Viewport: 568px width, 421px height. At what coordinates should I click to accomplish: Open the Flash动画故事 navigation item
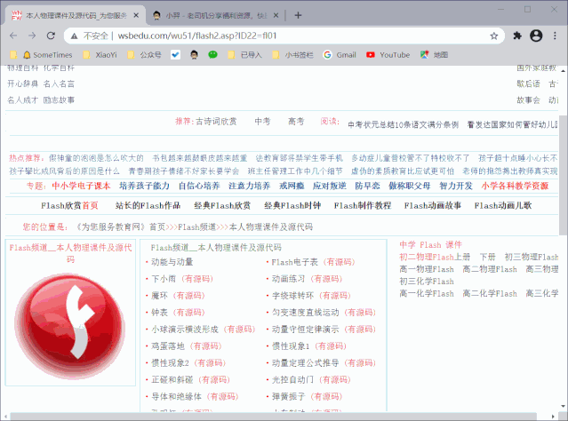(x=432, y=205)
